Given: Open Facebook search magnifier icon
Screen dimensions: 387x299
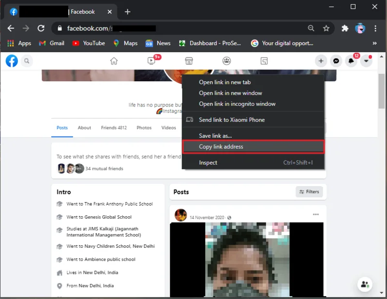Looking at the screenshot, I should pyautogui.click(x=27, y=61).
